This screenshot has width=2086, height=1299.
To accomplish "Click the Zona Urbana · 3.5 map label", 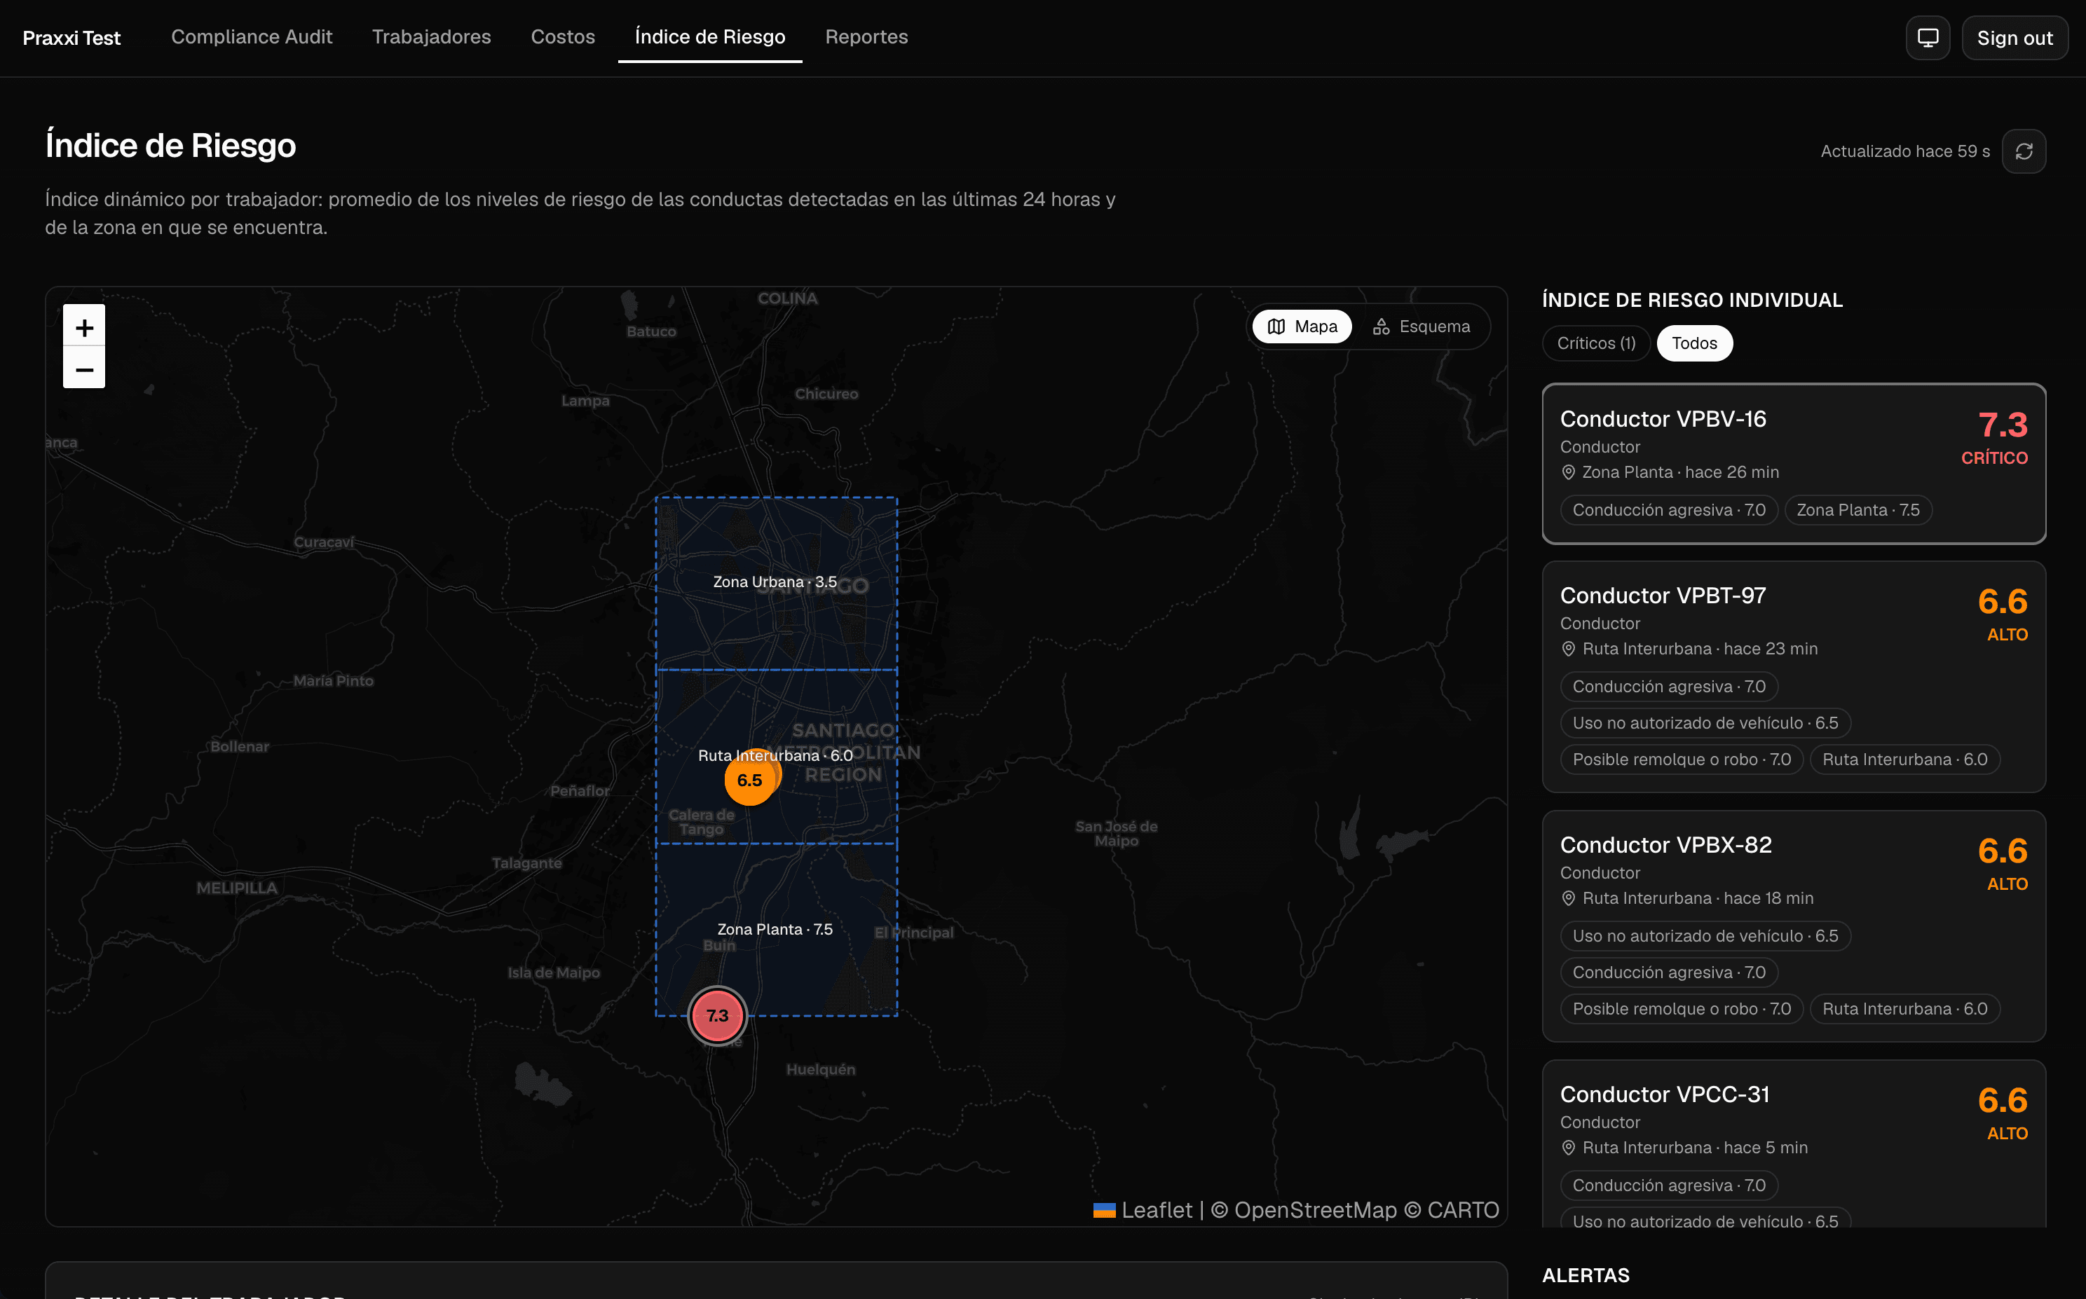I will [775, 582].
